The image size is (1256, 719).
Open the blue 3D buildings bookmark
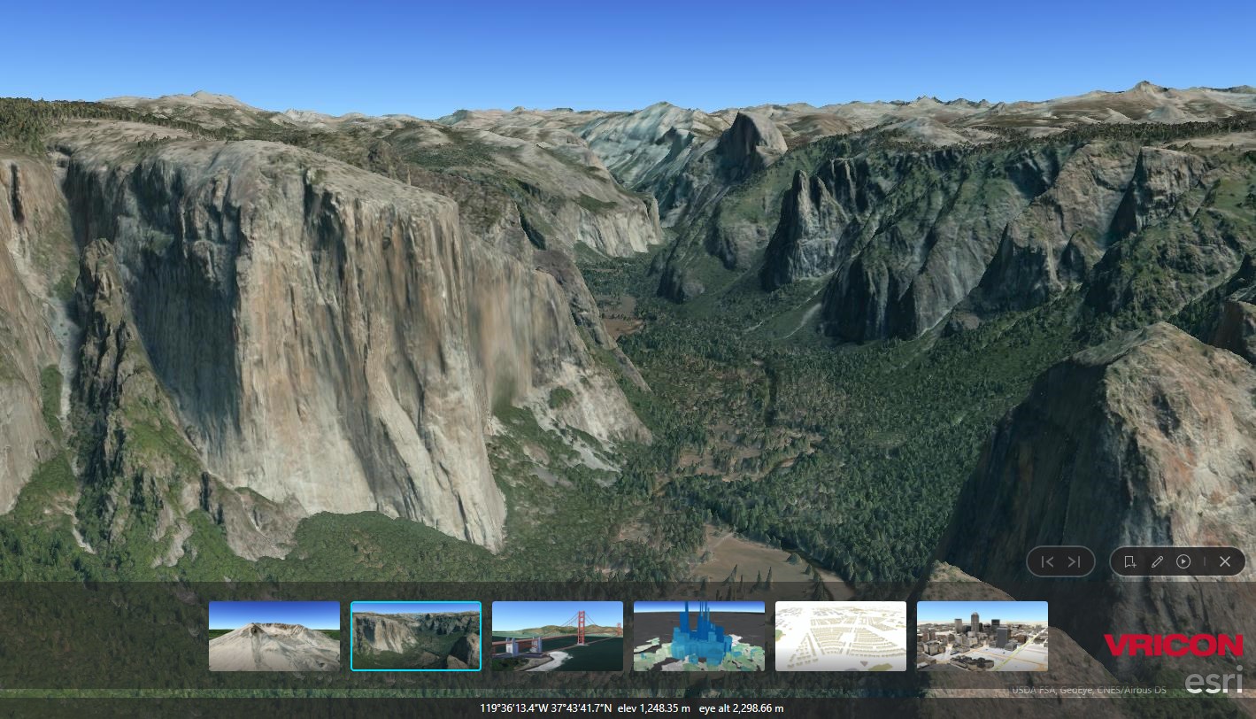(x=699, y=636)
